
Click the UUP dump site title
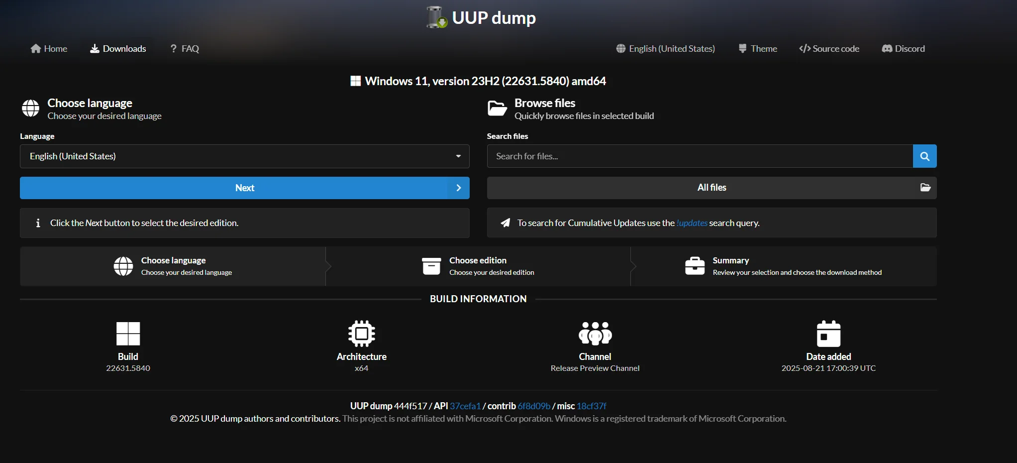(494, 18)
